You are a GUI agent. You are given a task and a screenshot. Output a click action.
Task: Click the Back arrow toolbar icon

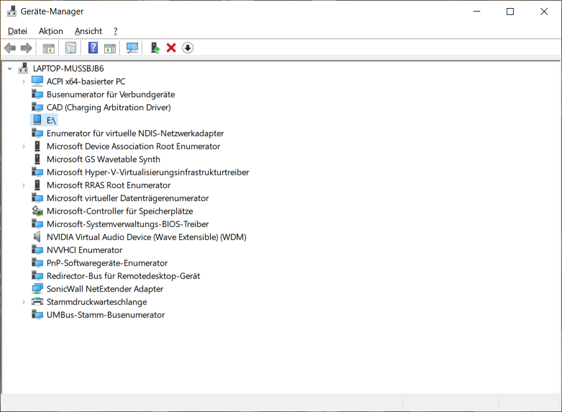tap(10, 48)
